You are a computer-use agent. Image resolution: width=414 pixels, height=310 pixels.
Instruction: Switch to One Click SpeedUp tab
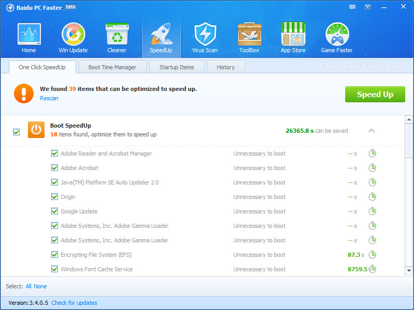[x=42, y=67]
